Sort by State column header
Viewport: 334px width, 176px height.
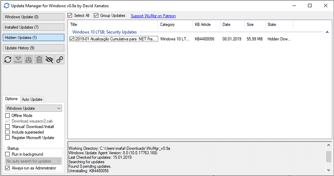279,25
